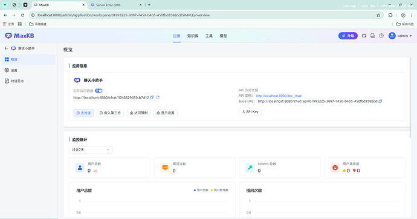The height and width of the screenshot is (219, 417).
Task: Open the help question-mark icon
Action: point(381,36)
